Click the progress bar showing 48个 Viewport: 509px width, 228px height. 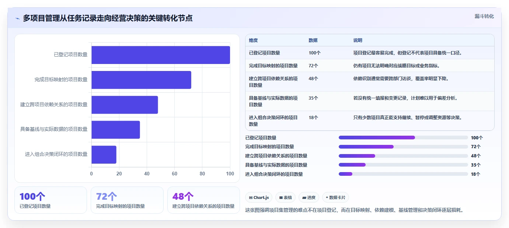tap(403, 156)
